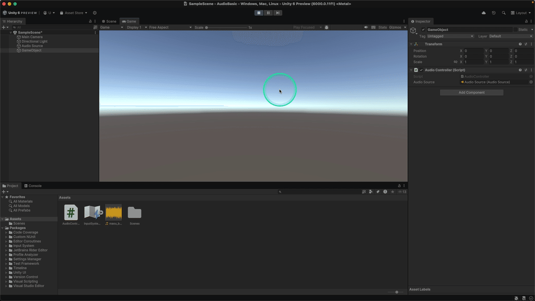
Task: Collapse the Transform component
Action: click(x=411, y=44)
